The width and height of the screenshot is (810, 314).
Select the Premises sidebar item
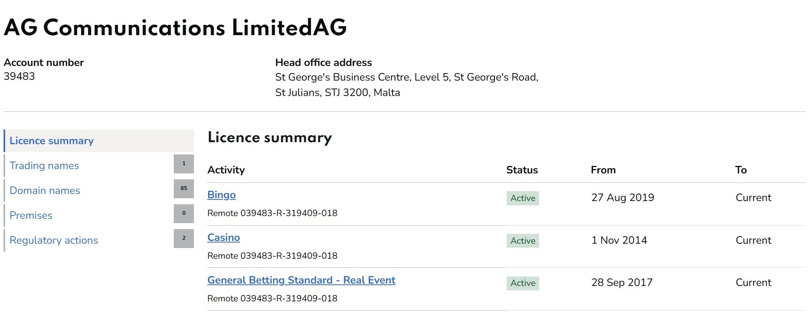[31, 216]
